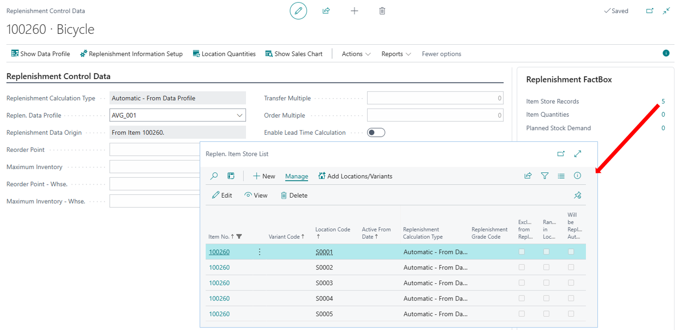676x330 pixels.
Task: Check Excluded from Replenishment box for S0002
Action: (522, 267)
